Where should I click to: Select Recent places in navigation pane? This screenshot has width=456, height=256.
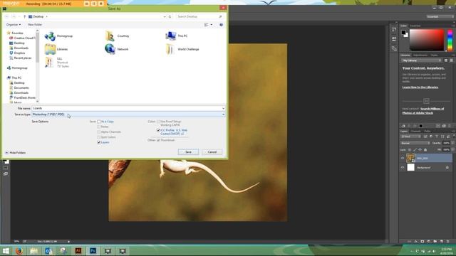point(21,58)
